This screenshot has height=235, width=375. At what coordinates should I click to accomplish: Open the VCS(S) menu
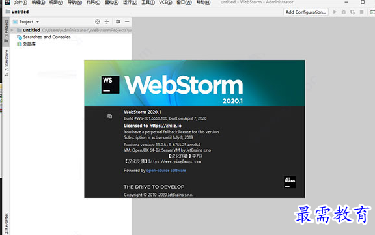click(165, 3)
